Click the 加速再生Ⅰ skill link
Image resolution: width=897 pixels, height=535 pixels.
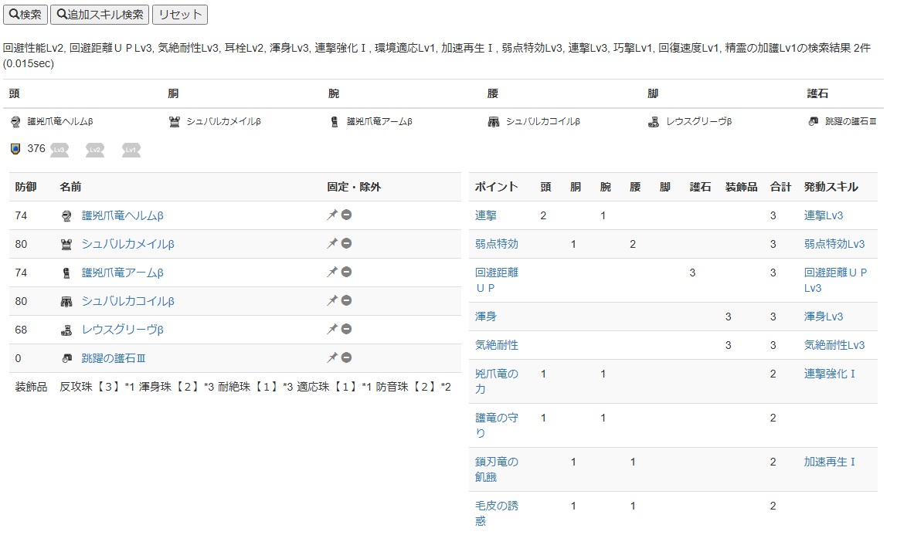(x=830, y=462)
